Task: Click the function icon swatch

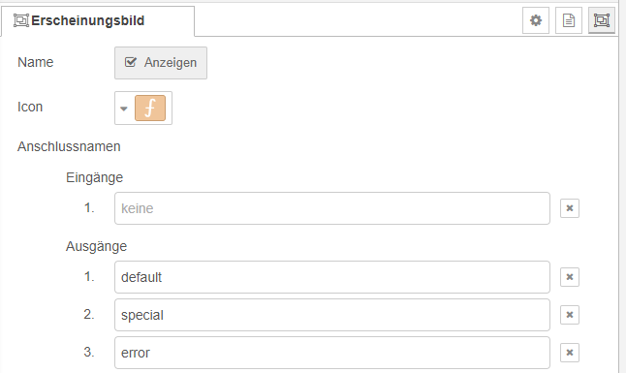Action: click(x=150, y=108)
